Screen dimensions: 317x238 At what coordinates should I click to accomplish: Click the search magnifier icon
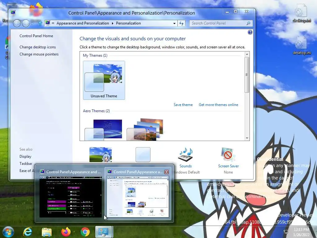click(x=249, y=23)
